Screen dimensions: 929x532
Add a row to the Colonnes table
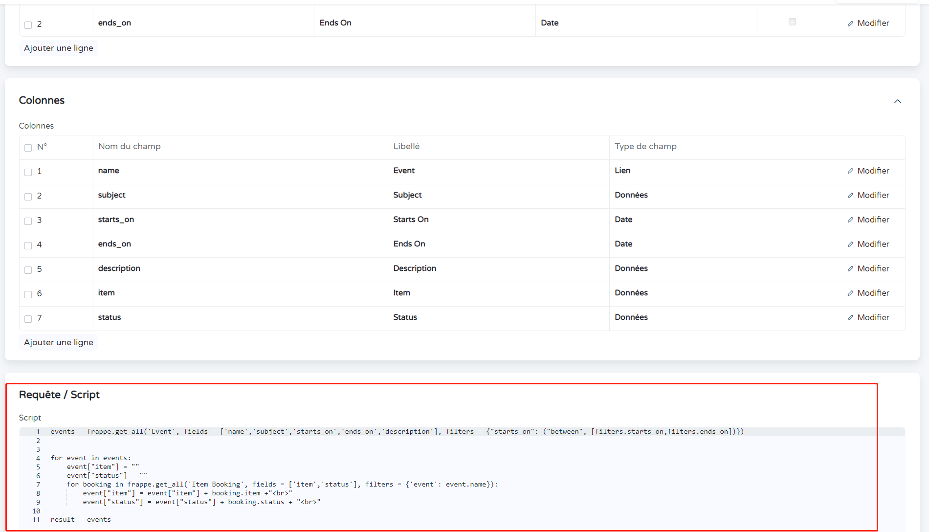tap(59, 342)
